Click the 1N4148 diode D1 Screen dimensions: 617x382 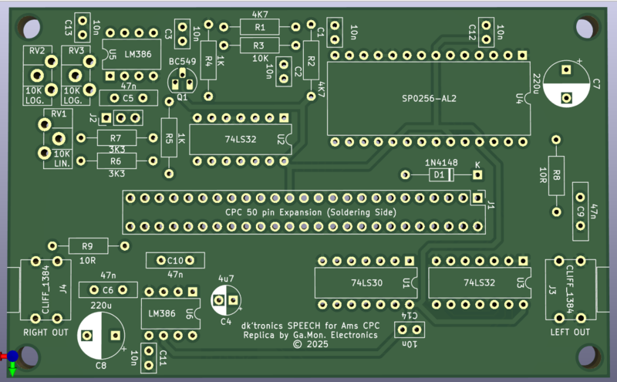tap(439, 176)
